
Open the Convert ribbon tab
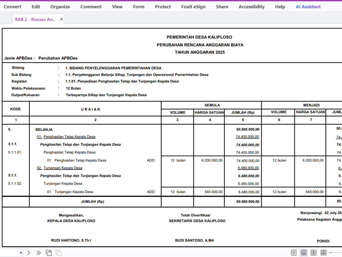[x=12, y=7]
